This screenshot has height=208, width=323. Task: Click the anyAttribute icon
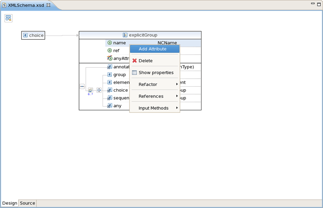110,58
